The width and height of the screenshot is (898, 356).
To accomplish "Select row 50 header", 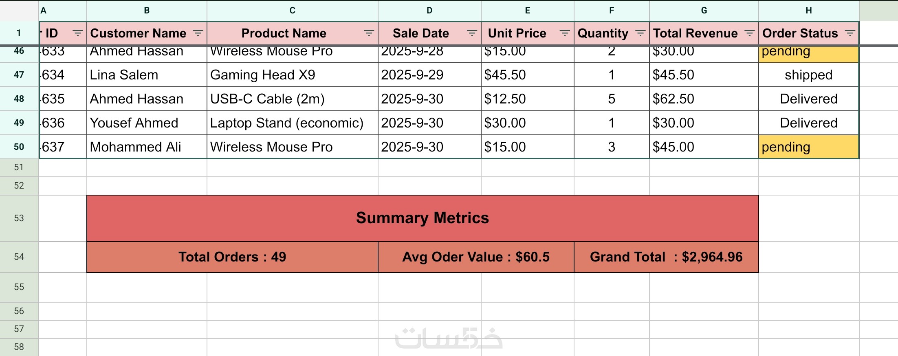I will (19, 147).
